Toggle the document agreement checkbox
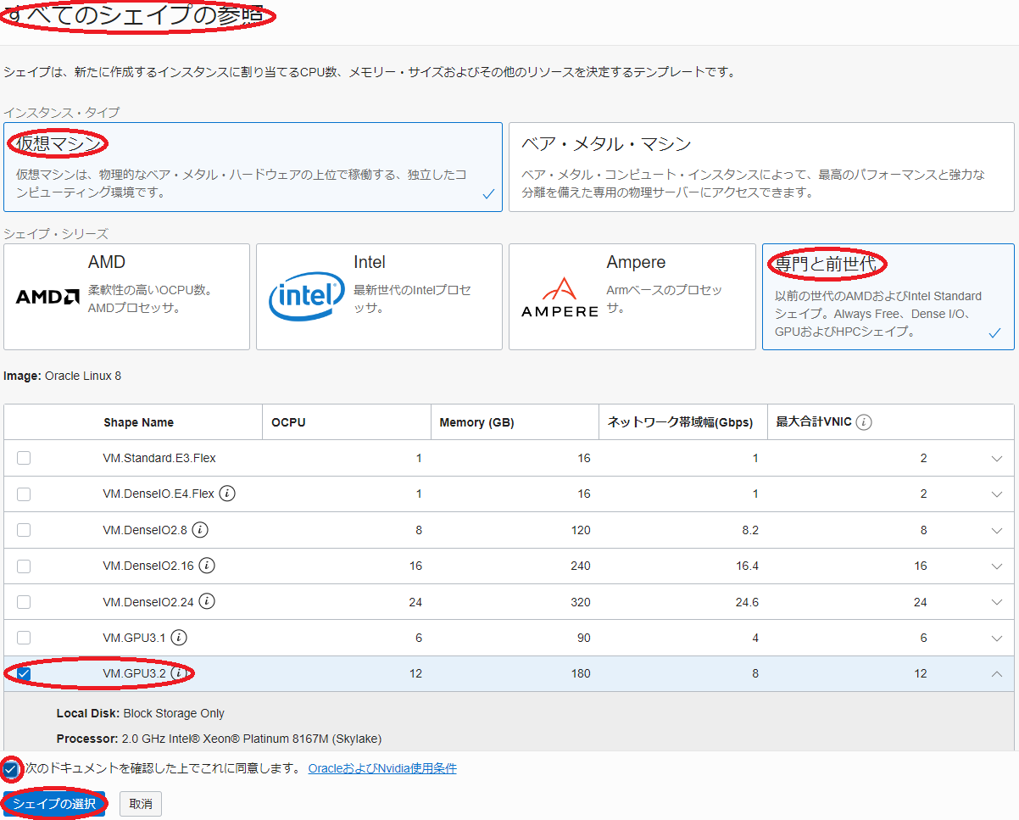The height and width of the screenshot is (820, 1019). 11,769
